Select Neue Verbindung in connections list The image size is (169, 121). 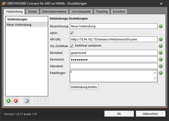pyautogui.click(x=27, y=25)
